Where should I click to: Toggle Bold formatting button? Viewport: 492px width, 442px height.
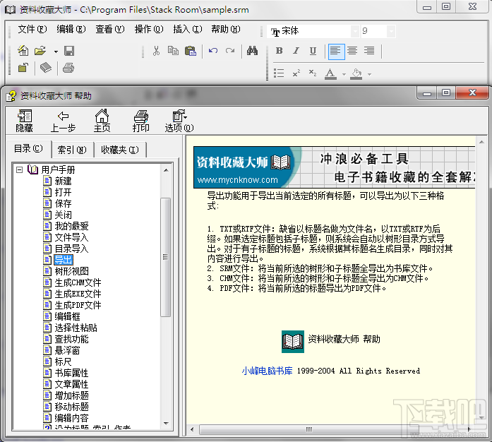tap(280, 51)
